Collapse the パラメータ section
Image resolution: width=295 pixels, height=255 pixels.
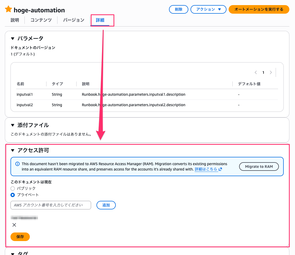(x=13, y=39)
